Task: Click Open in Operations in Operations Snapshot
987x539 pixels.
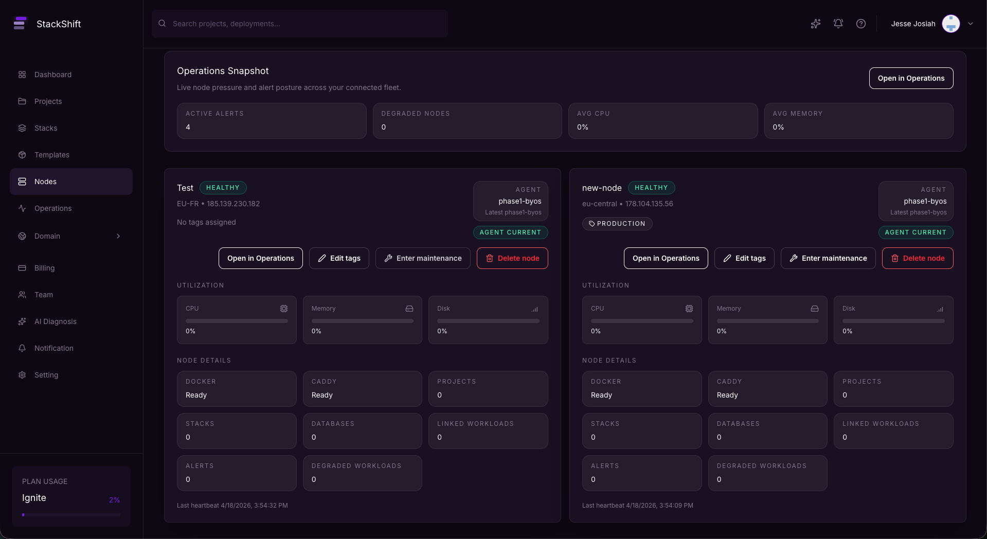Action: pyautogui.click(x=910, y=78)
